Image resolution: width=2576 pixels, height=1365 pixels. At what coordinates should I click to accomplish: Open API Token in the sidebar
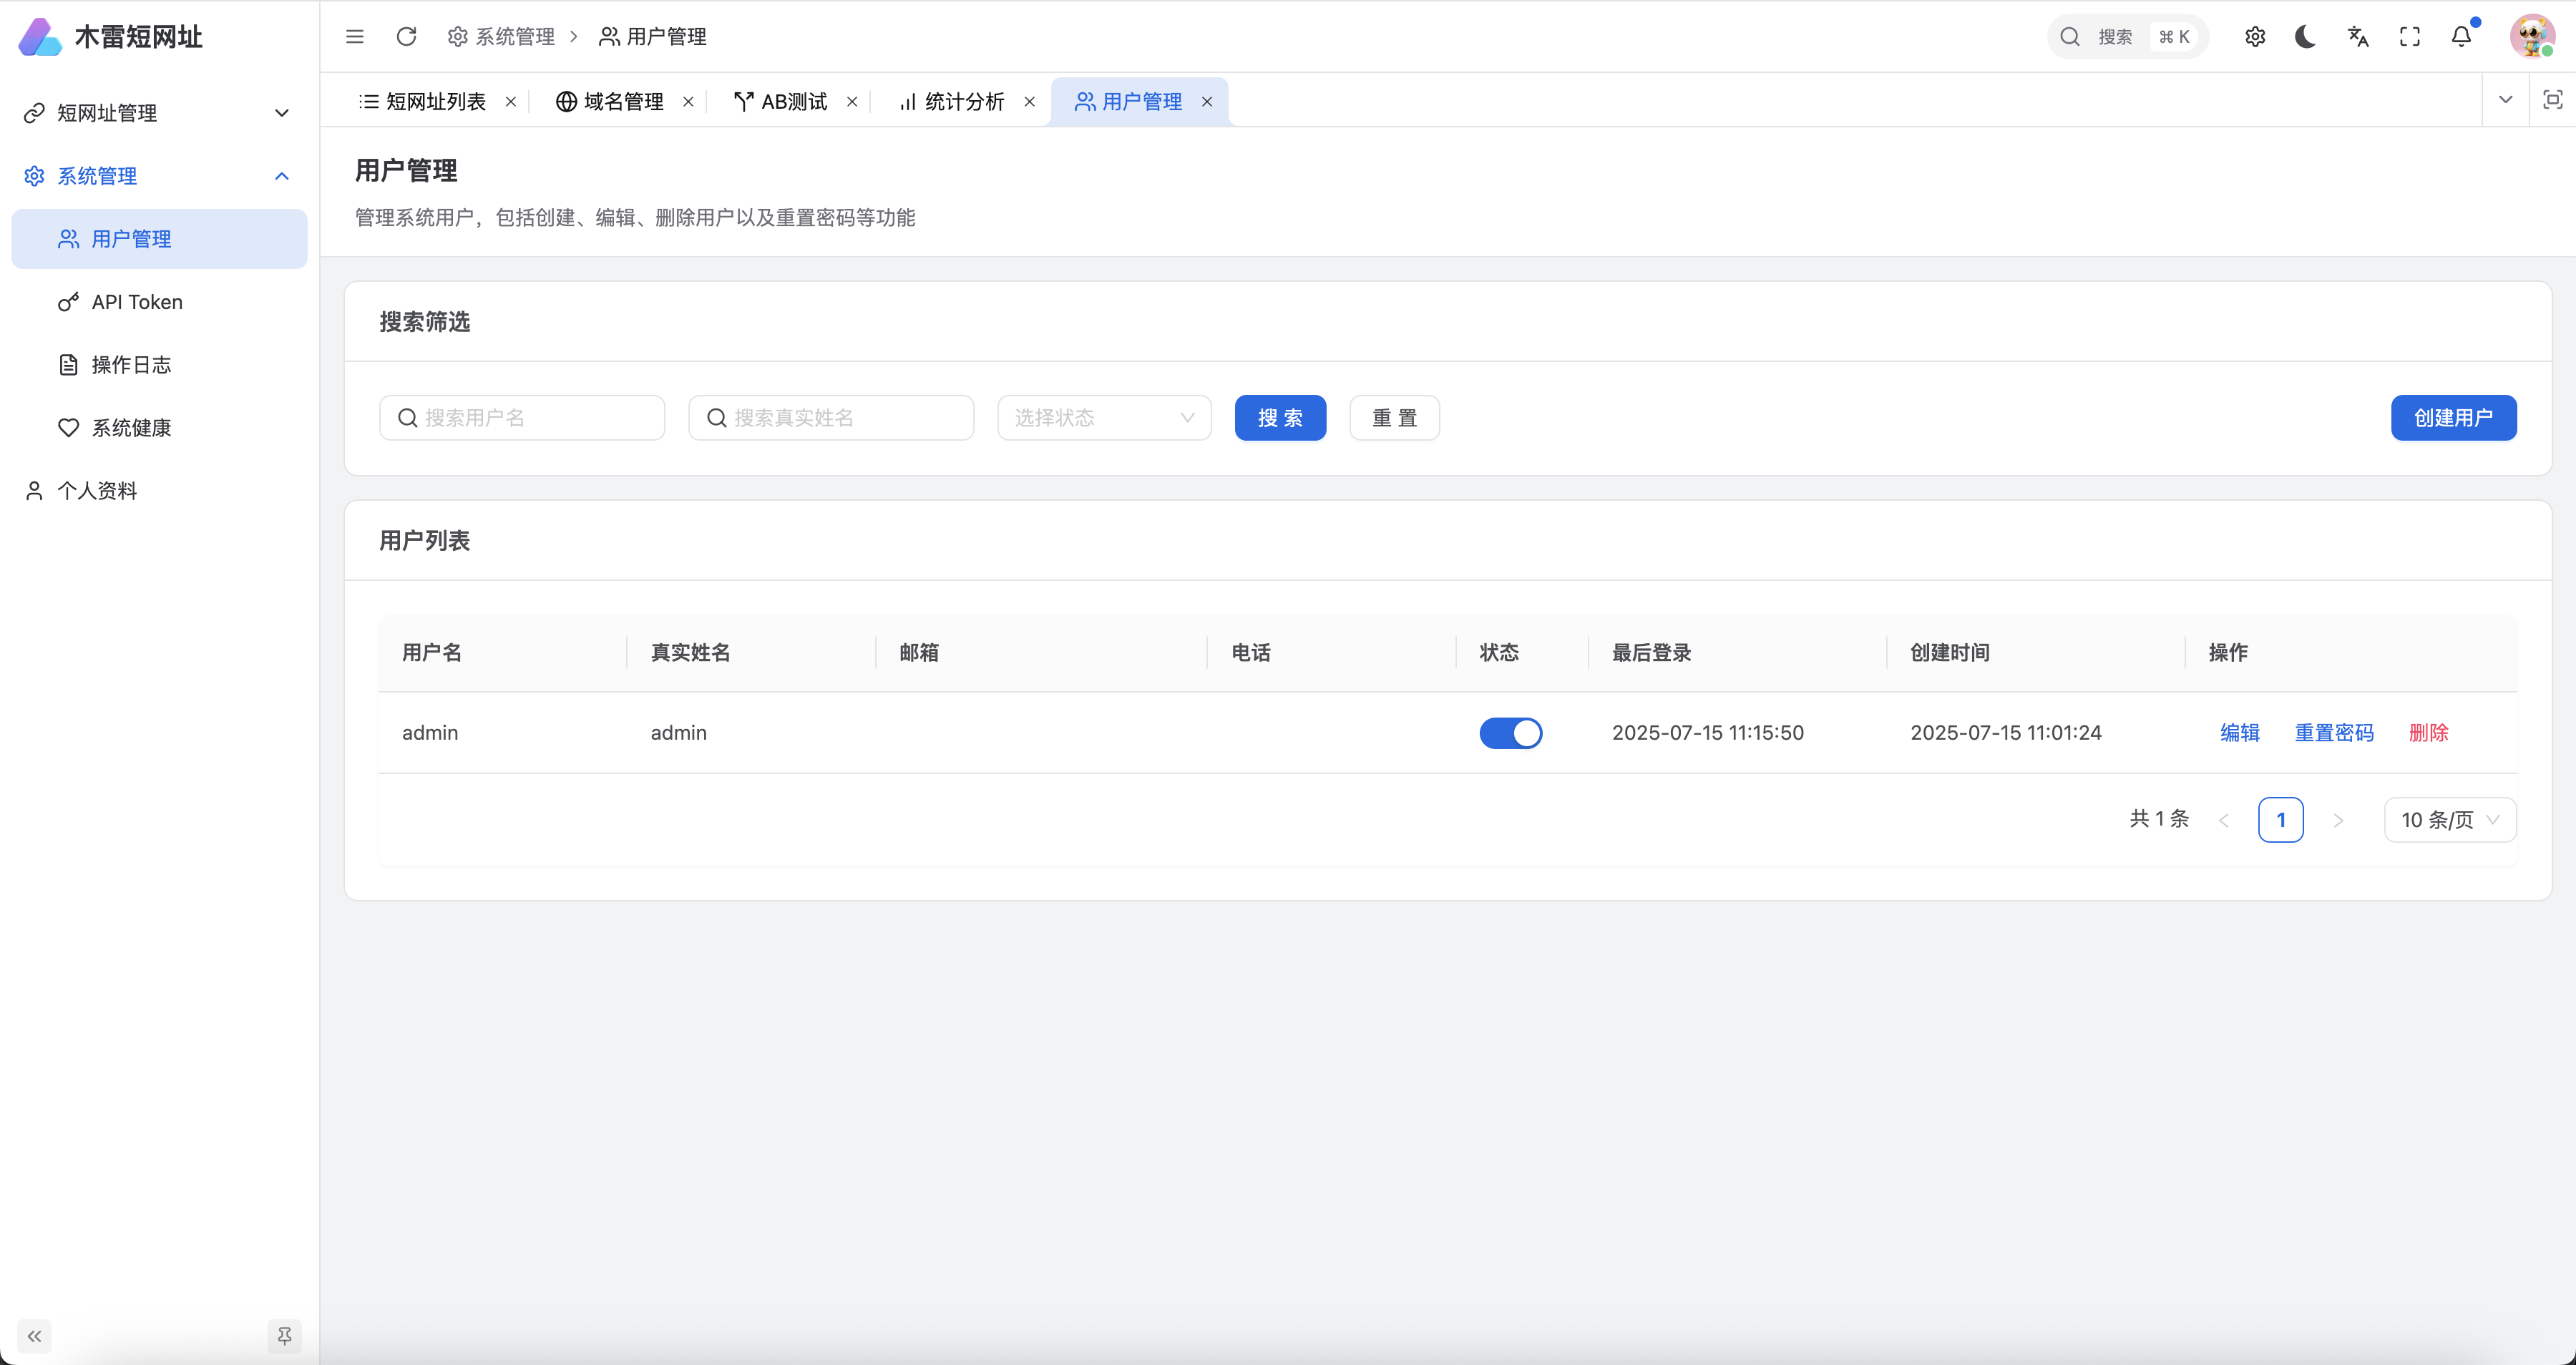point(137,302)
